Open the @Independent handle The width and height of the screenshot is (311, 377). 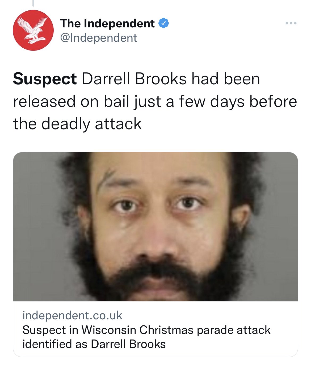[x=99, y=38]
